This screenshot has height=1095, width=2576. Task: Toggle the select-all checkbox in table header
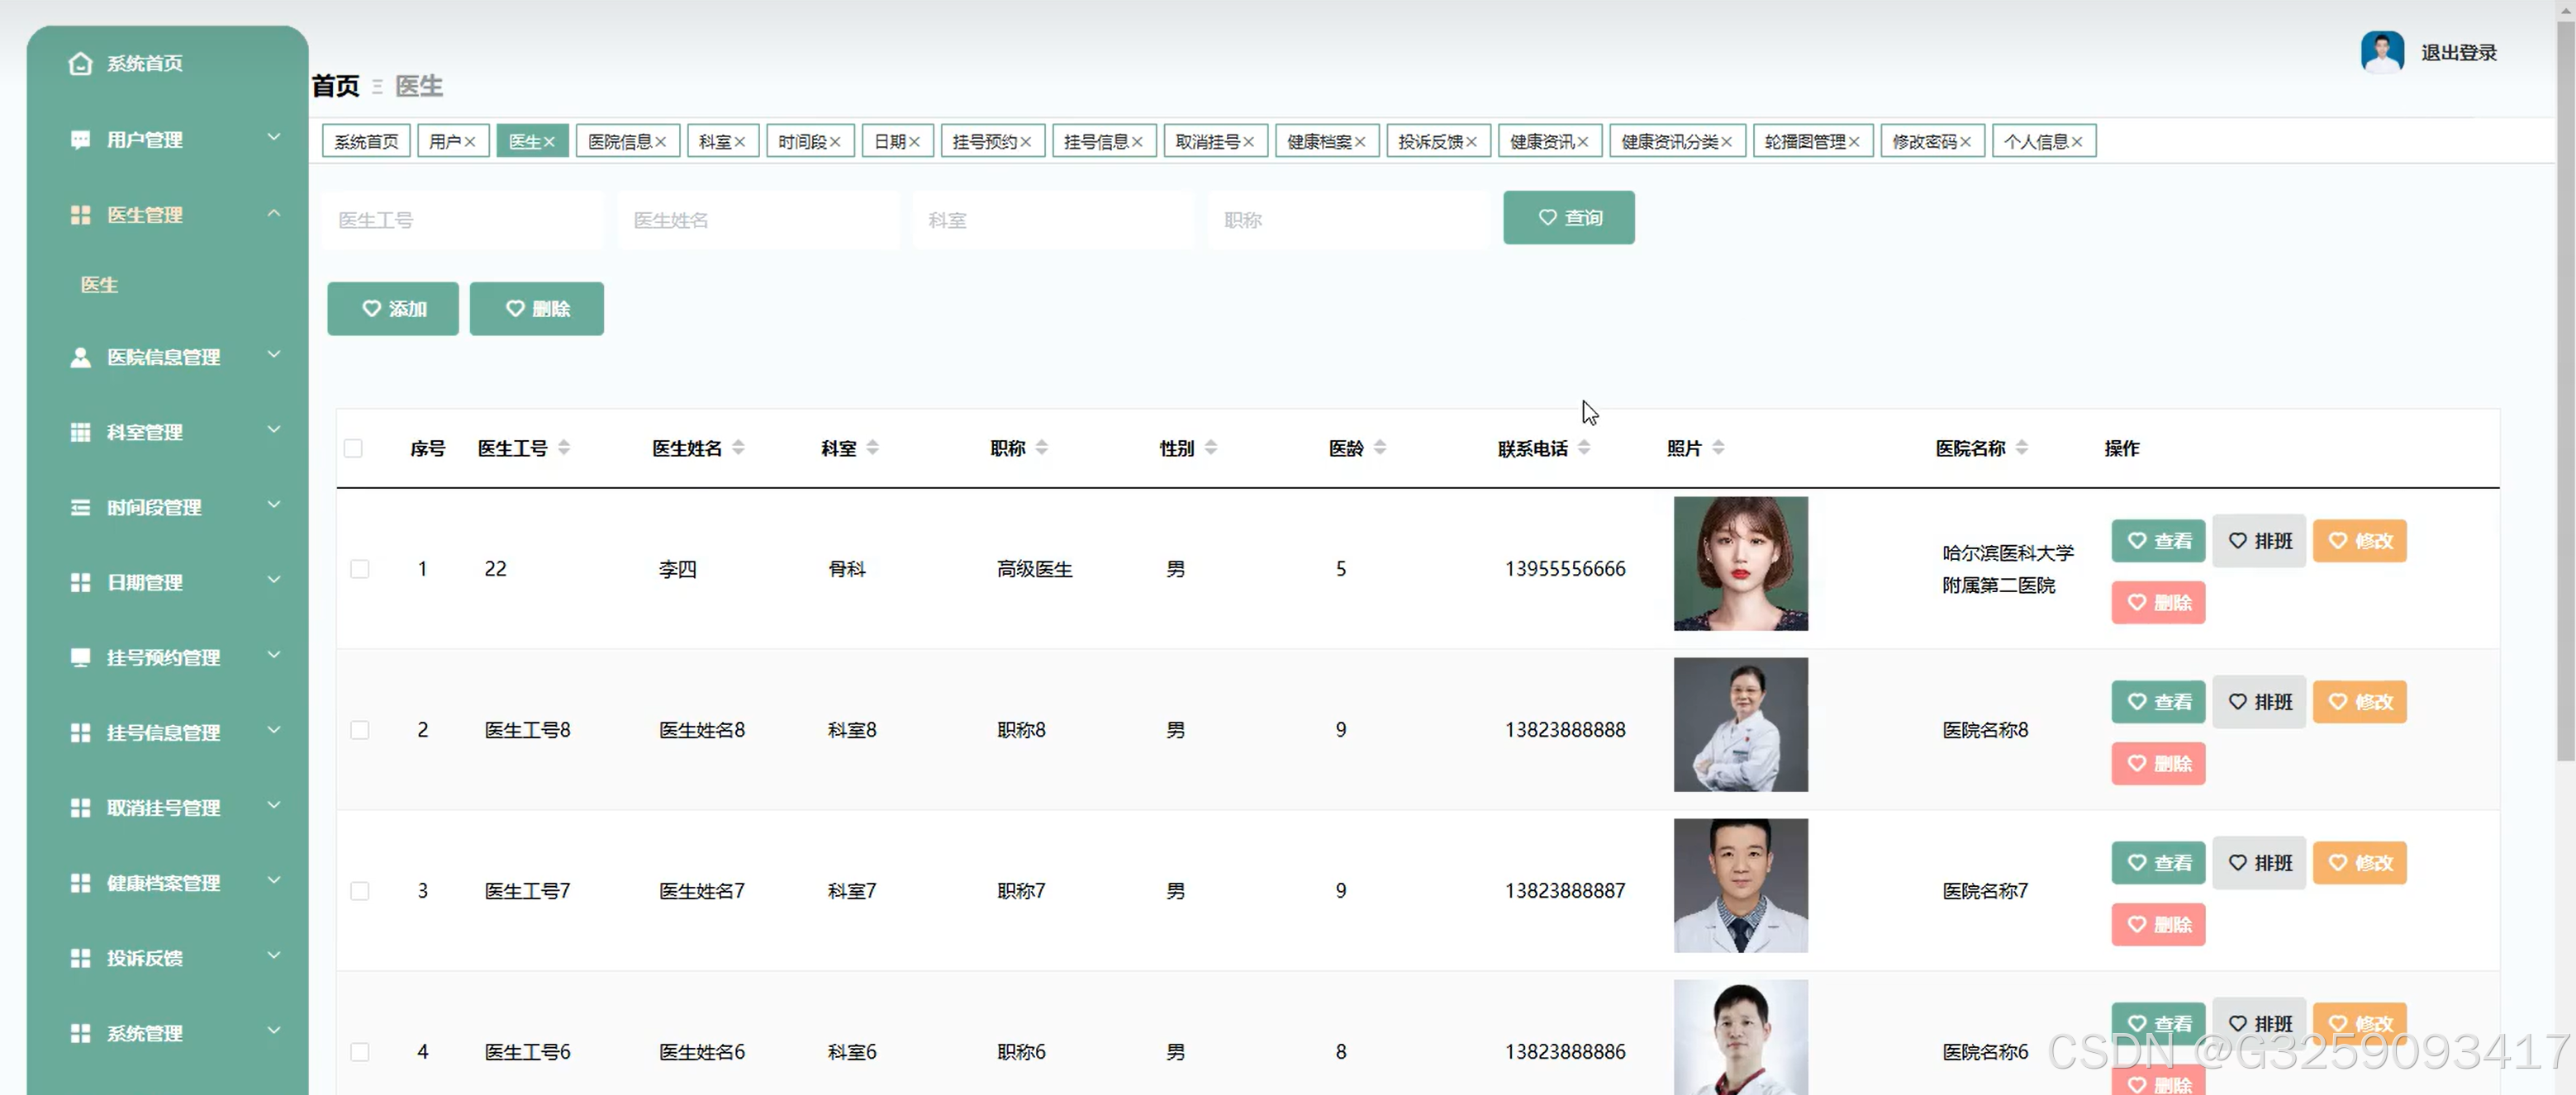[x=353, y=448]
